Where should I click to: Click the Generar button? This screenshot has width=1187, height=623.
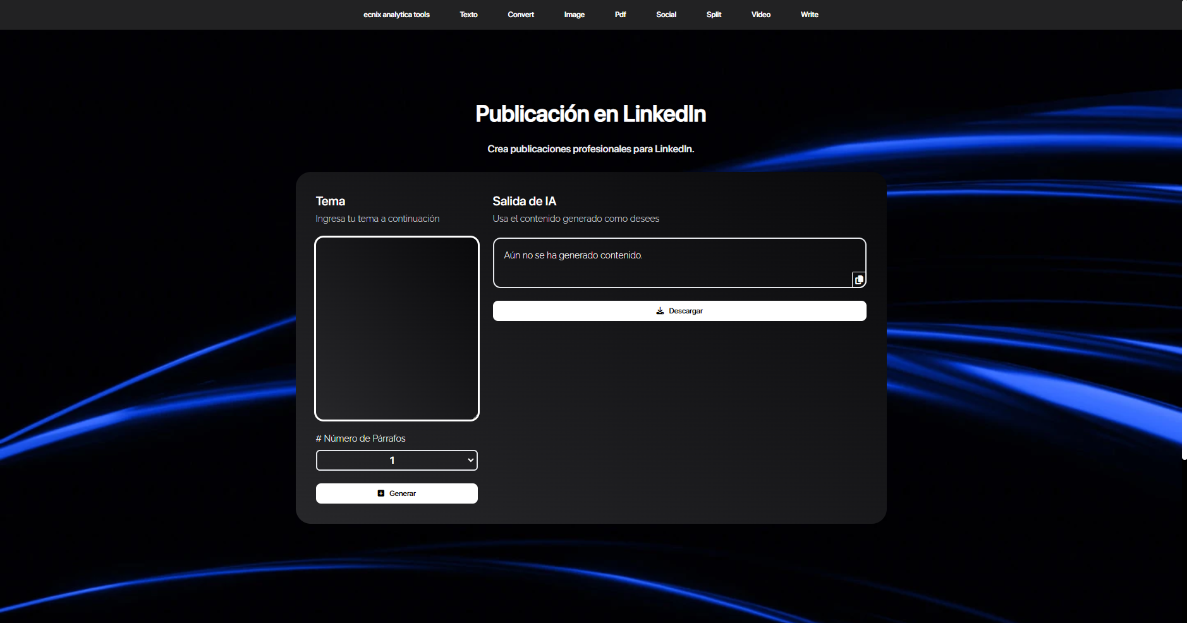(397, 493)
